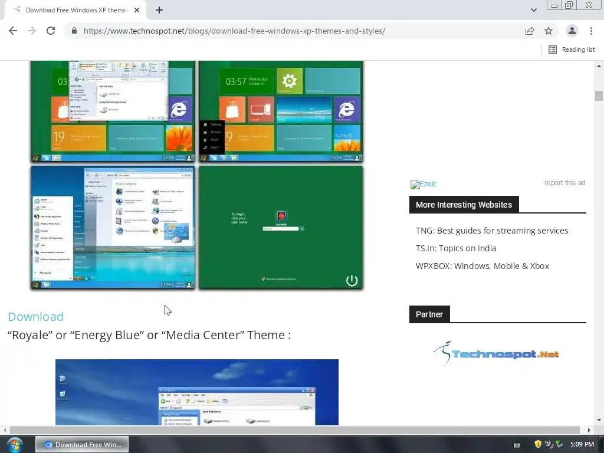This screenshot has width=604, height=453.
Task: Open the Chrome profile avatar
Action: [572, 31]
